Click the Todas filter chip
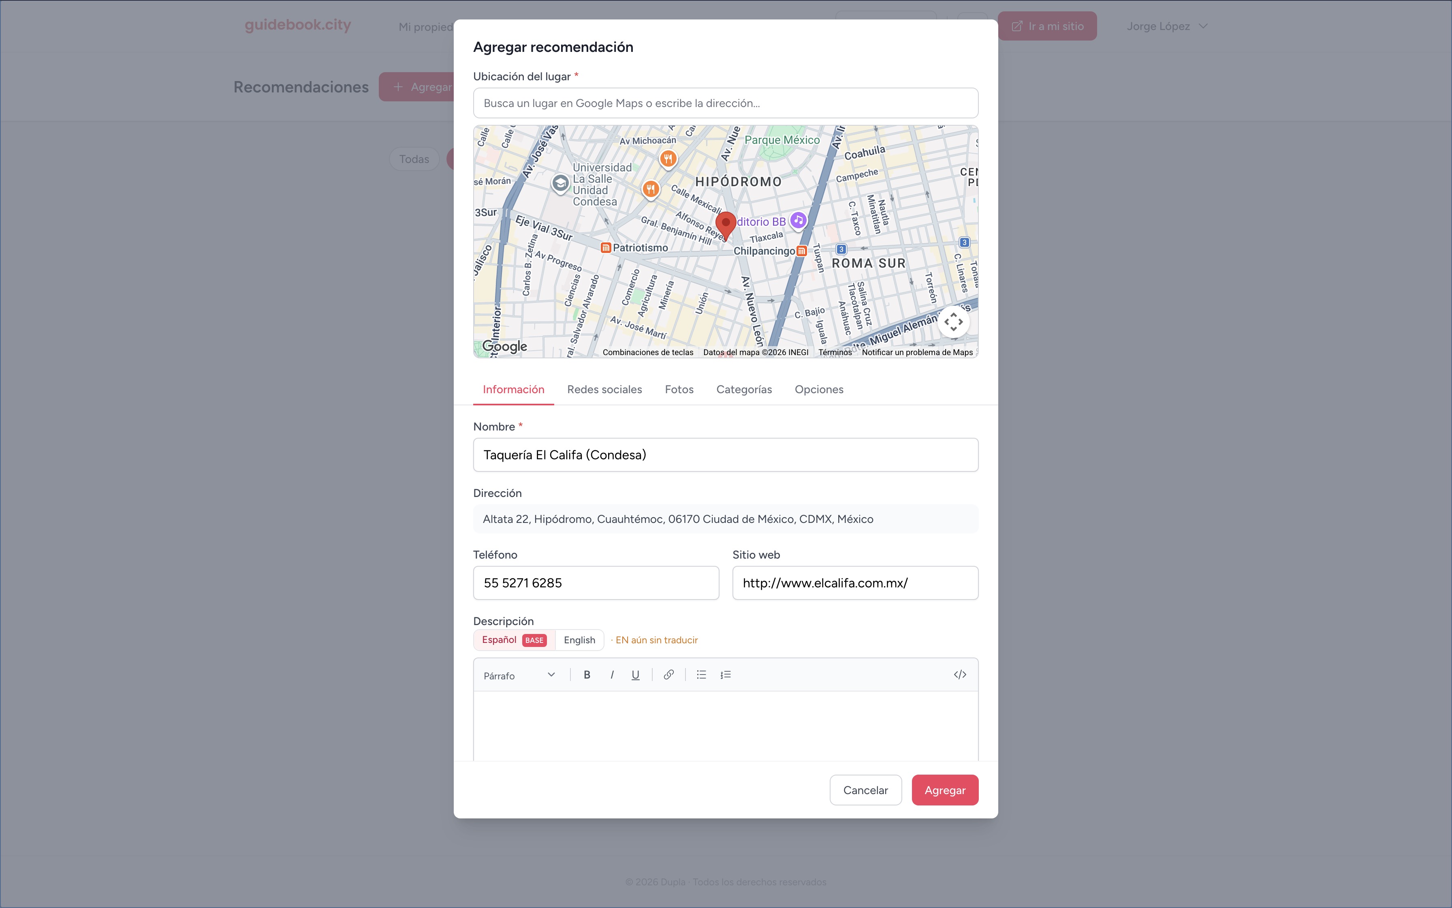Screen dimensions: 1452x908 pyautogui.click(x=414, y=159)
